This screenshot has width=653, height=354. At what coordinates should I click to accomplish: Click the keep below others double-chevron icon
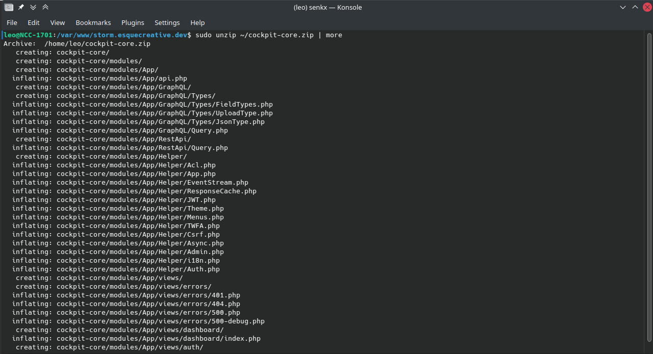pos(33,7)
